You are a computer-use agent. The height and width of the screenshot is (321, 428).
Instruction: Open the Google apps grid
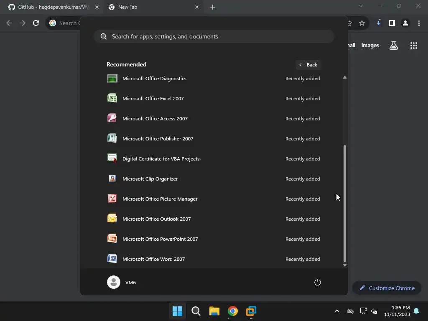click(x=414, y=46)
